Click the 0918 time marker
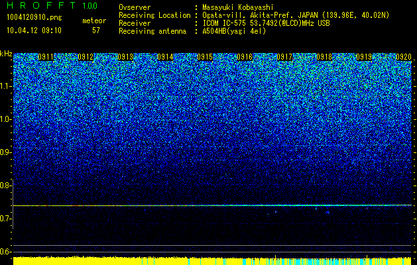 click(x=324, y=57)
